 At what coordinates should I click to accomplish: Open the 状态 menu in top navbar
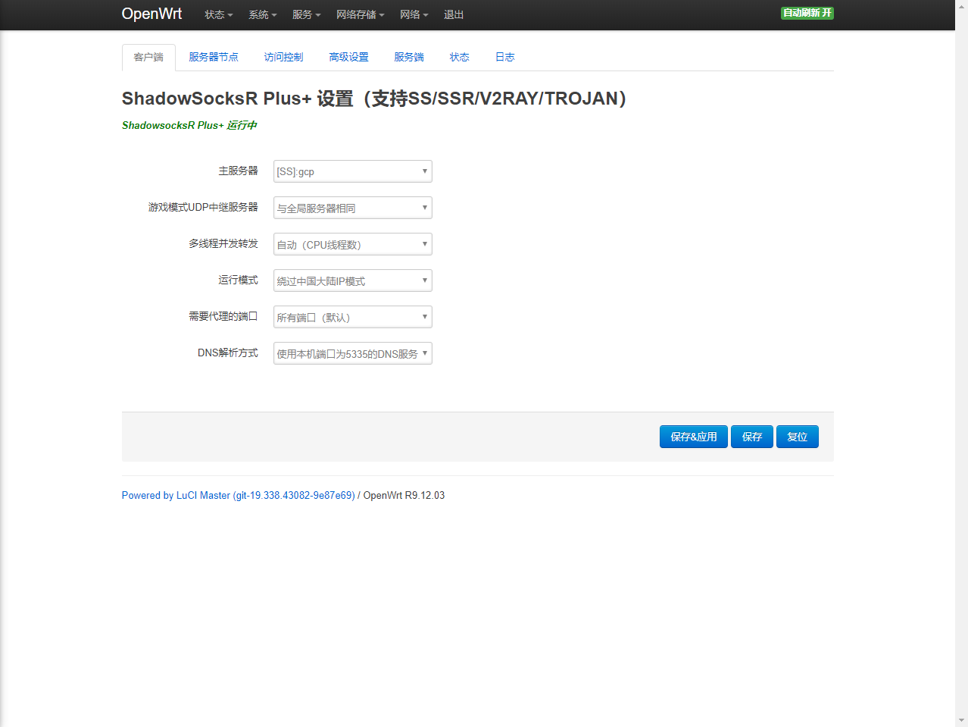click(x=218, y=14)
